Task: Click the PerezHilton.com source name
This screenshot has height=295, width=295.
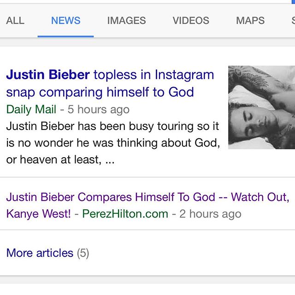Action: tap(125, 214)
